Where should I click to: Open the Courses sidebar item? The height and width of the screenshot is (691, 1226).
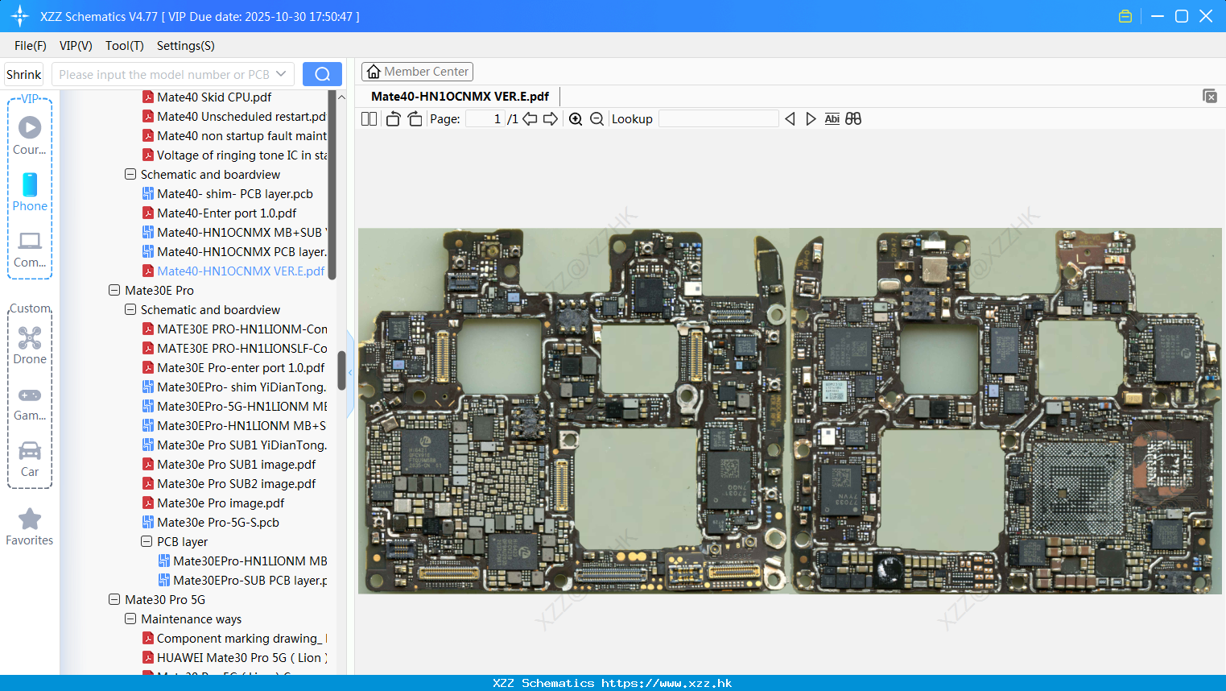[x=30, y=136]
